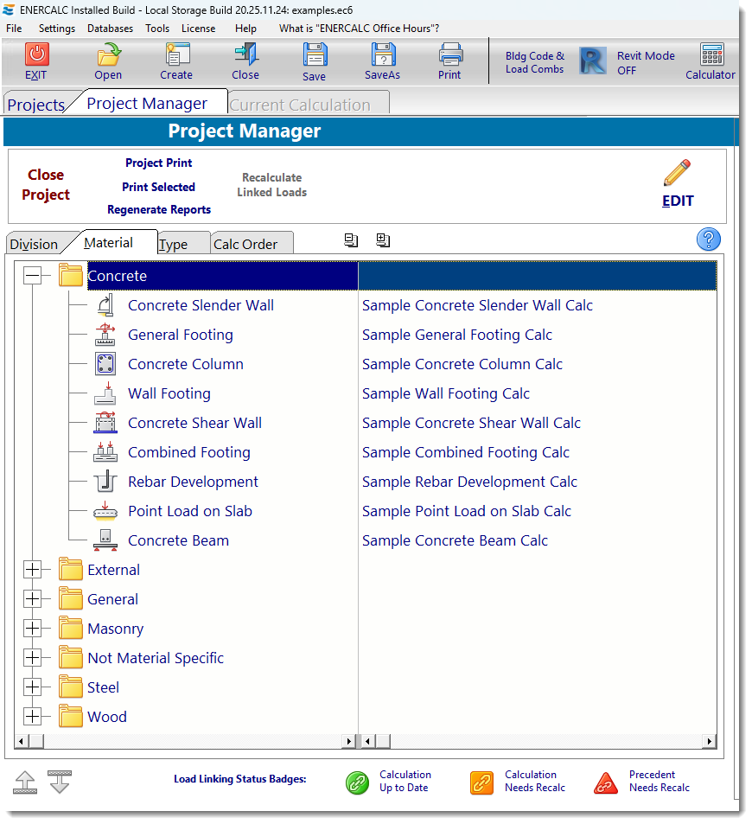Screen dimensions: 752x824
Task: Click Print Selected link
Action: click(x=159, y=187)
